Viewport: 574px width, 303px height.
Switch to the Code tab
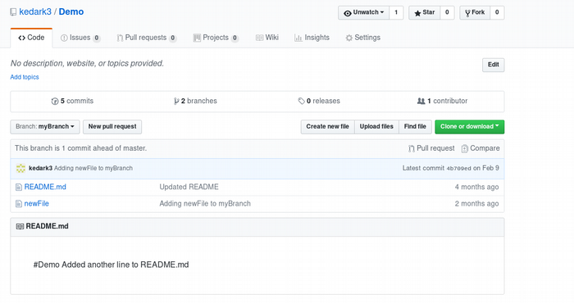(31, 38)
